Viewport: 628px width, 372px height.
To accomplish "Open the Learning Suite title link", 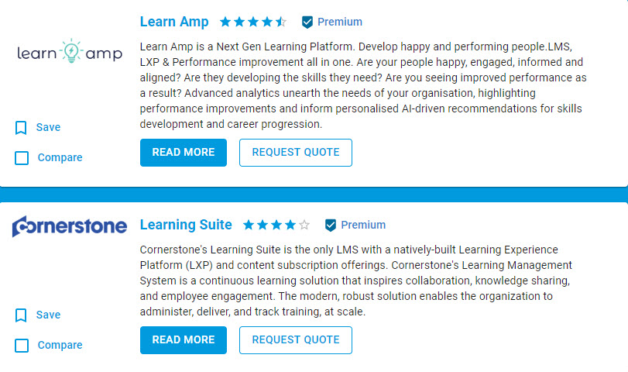I will (x=186, y=226).
